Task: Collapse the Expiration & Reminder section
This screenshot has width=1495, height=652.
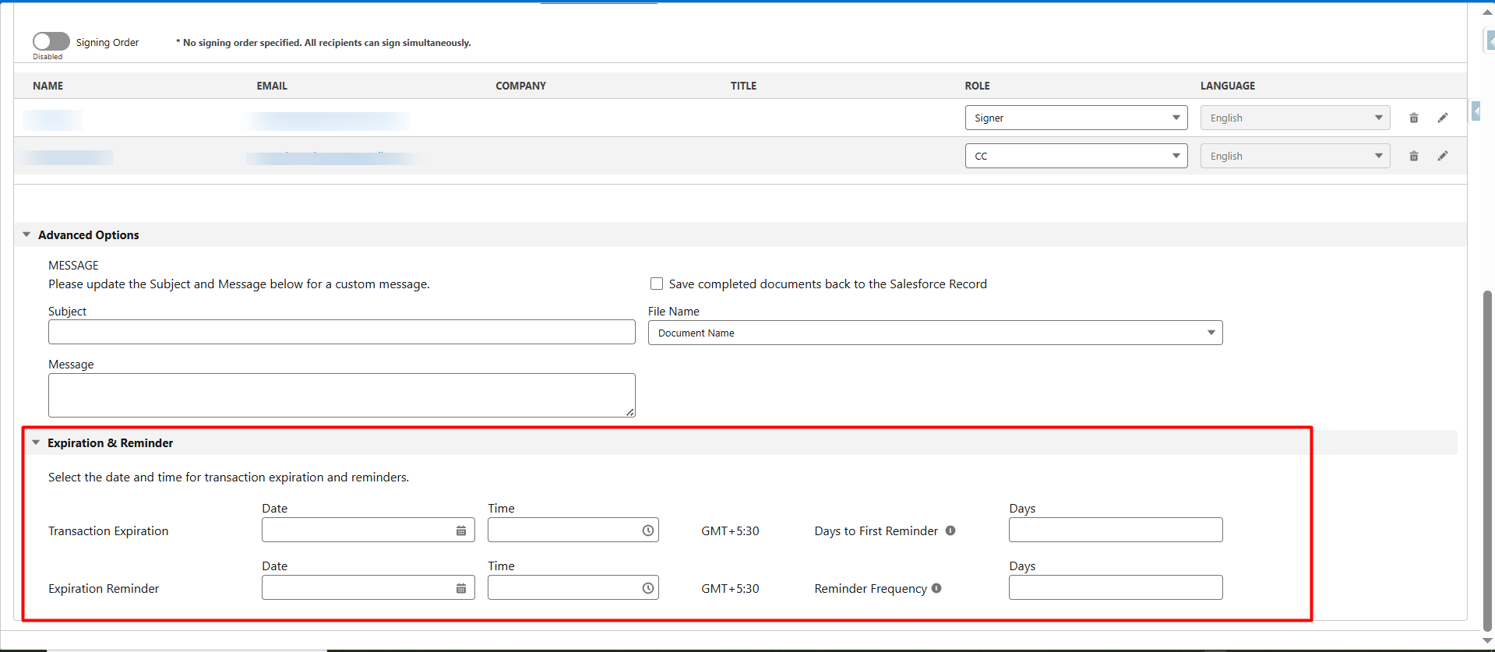Action: tap(36, 442)
